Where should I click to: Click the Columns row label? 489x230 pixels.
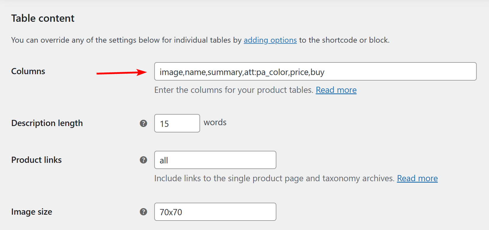coord(28,71)
